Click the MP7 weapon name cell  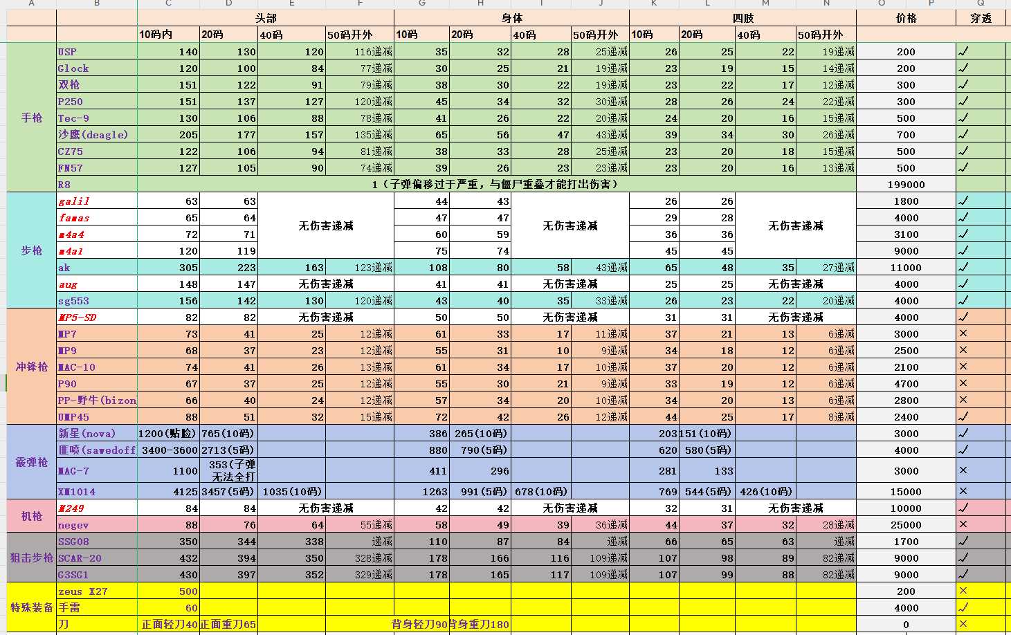97,333
